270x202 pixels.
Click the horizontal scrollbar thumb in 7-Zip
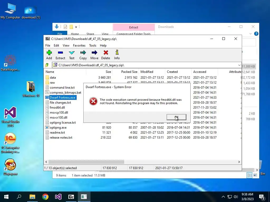(86, 162)
